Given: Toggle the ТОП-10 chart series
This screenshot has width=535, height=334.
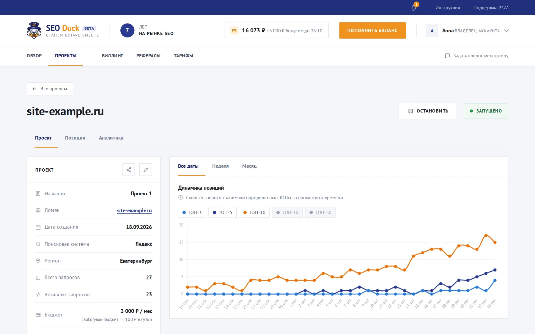Looking at the screenshot, I should (x=254, y=212).
